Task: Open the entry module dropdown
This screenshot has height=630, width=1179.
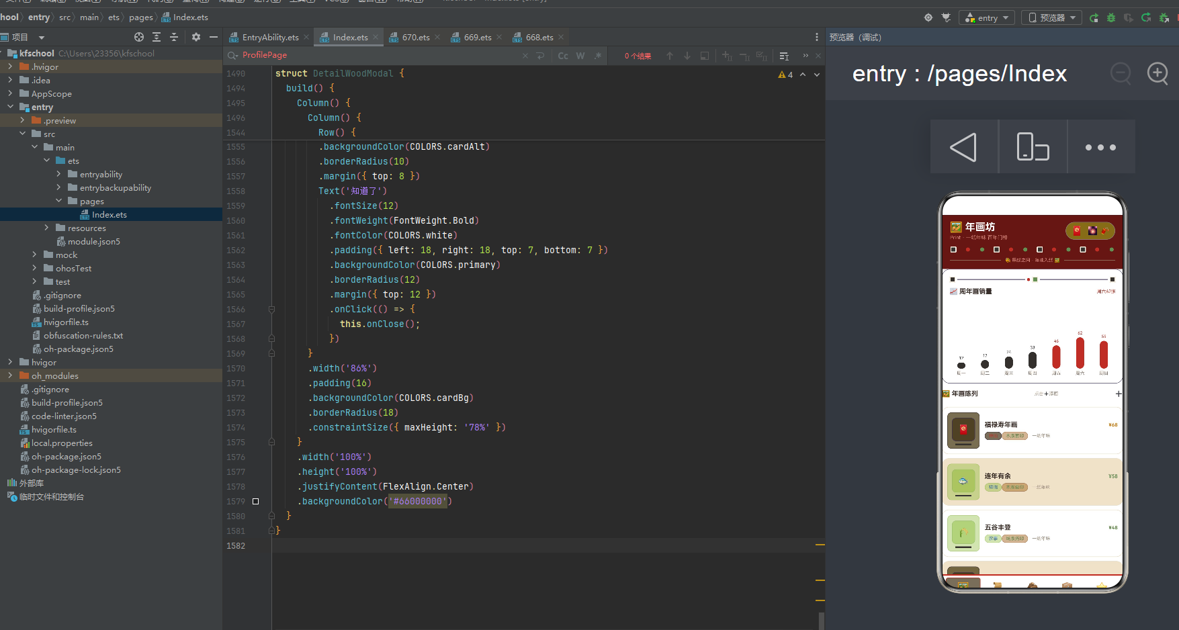Action: [987, 17]
